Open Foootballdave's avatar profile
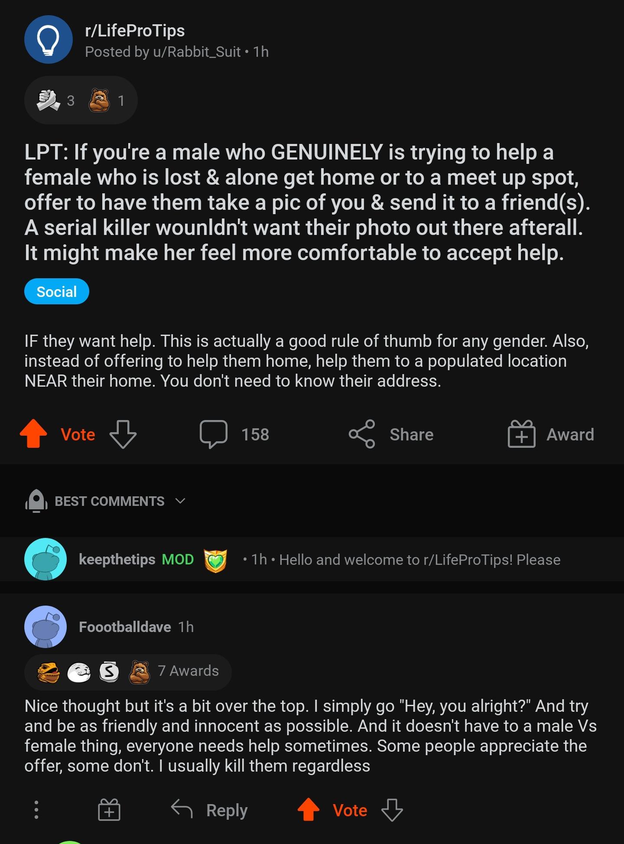This screenshot has width=624, height=844. tap(45, 627)
